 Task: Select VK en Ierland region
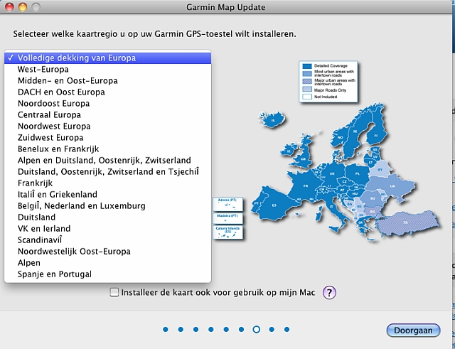point(107,229)
